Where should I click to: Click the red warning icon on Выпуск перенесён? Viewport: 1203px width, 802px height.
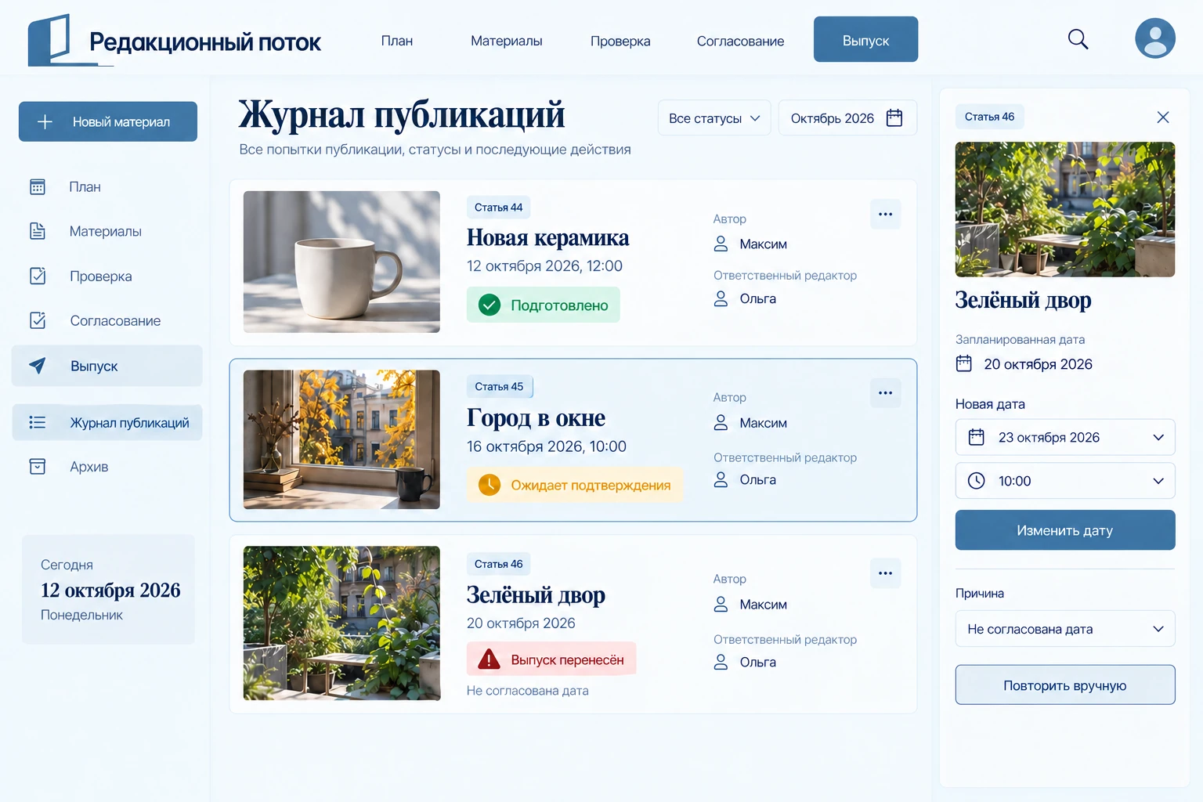click(490, 659)
